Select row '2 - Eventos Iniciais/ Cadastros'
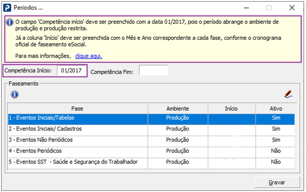Viewport: 306px width, 192px height. 151,130
